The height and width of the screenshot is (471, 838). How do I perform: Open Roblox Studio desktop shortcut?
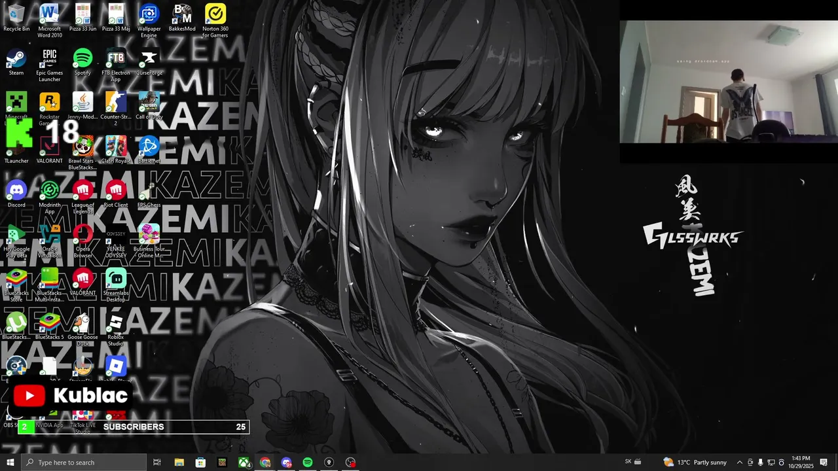pyautogui.click(x=116, y=328)
